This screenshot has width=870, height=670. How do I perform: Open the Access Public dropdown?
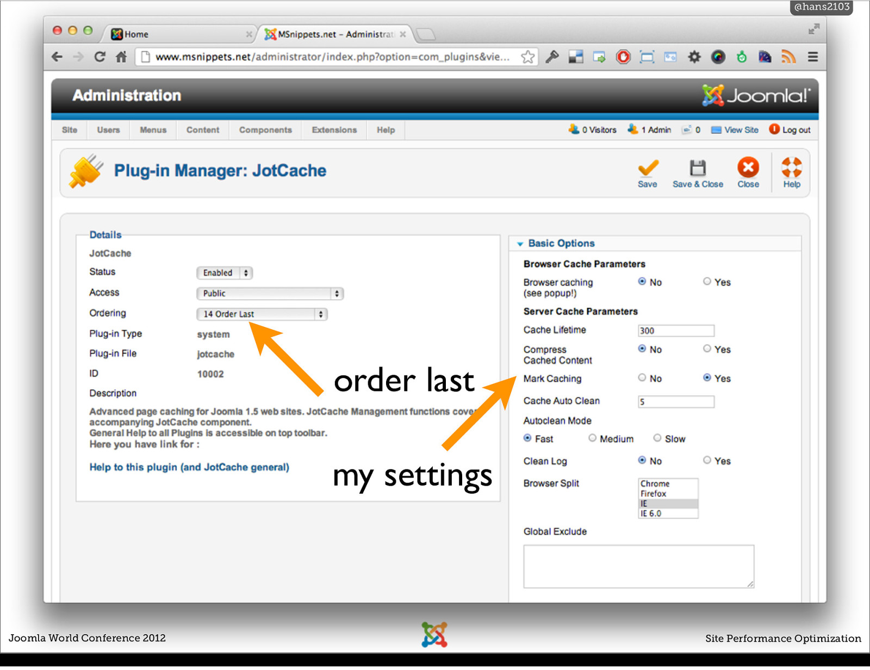(x=270, y=294)
